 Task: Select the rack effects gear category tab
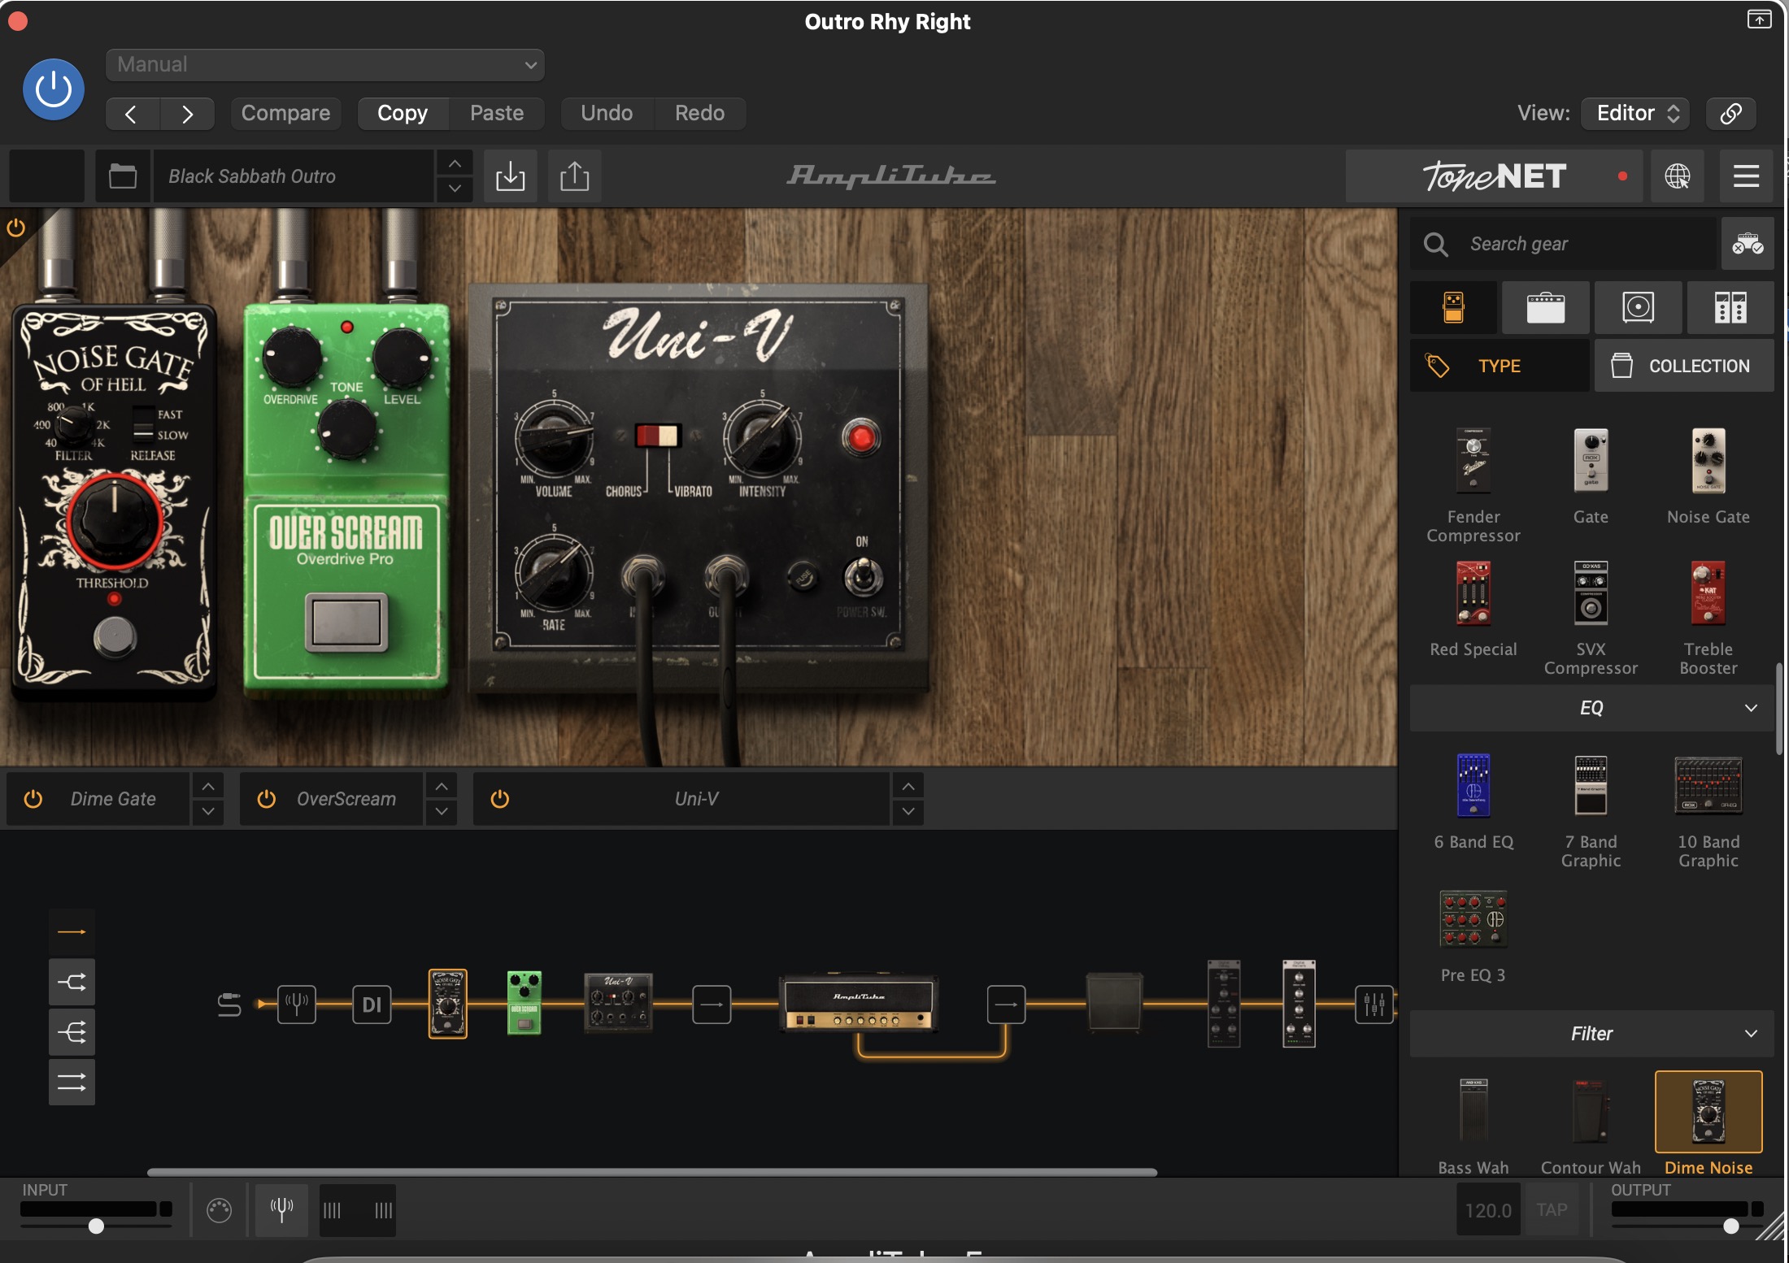point(1730,307)
